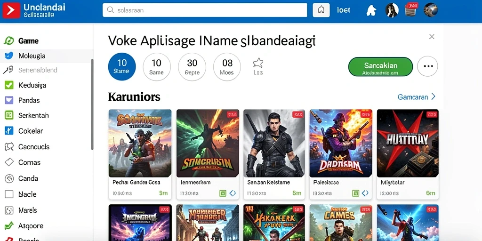Open the Gamcaran link
The height and width of the screenshot is (241, 482).
(x=412, y=97)
